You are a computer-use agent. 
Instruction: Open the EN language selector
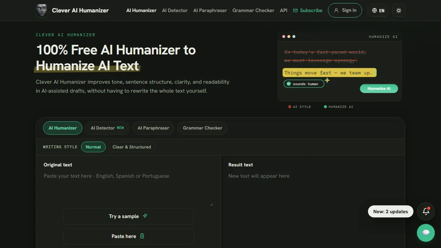tap(378, 10)
